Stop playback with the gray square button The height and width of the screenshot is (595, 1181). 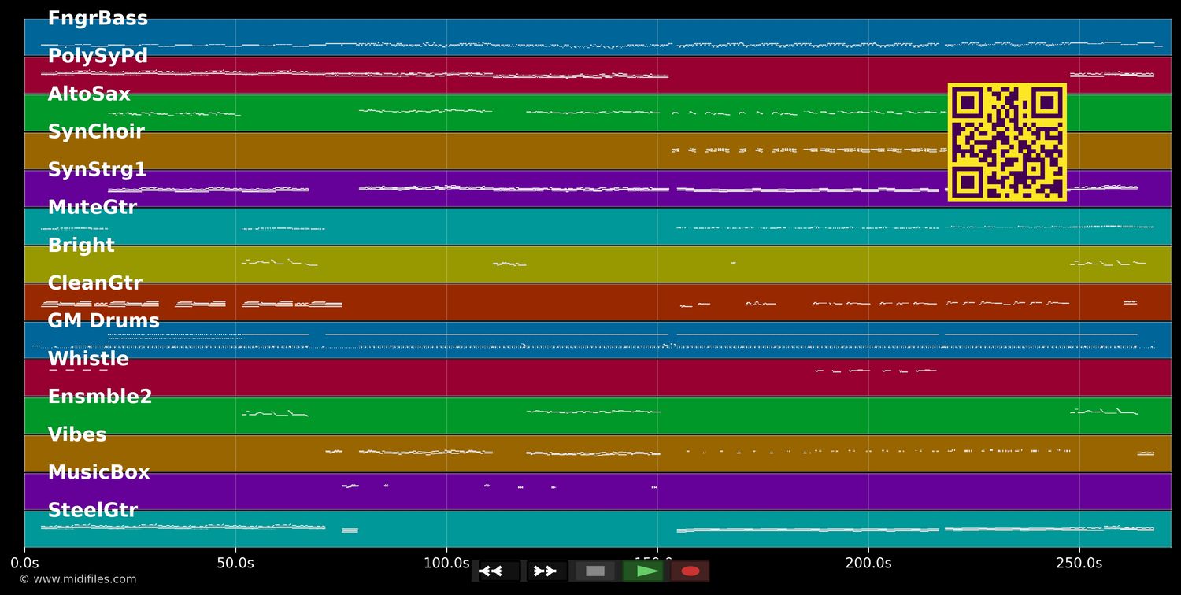pyautogui.click(x=595, y=571)
